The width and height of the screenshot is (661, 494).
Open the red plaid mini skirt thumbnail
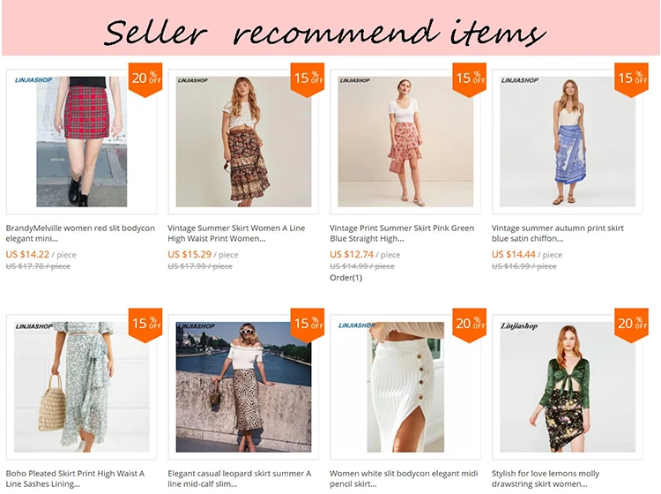pyautogui.click(x=81, y=141)
